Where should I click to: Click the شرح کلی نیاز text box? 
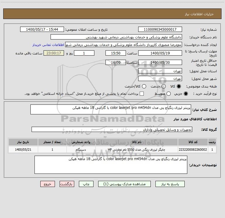pyautogui.click(x=111, y=109)
